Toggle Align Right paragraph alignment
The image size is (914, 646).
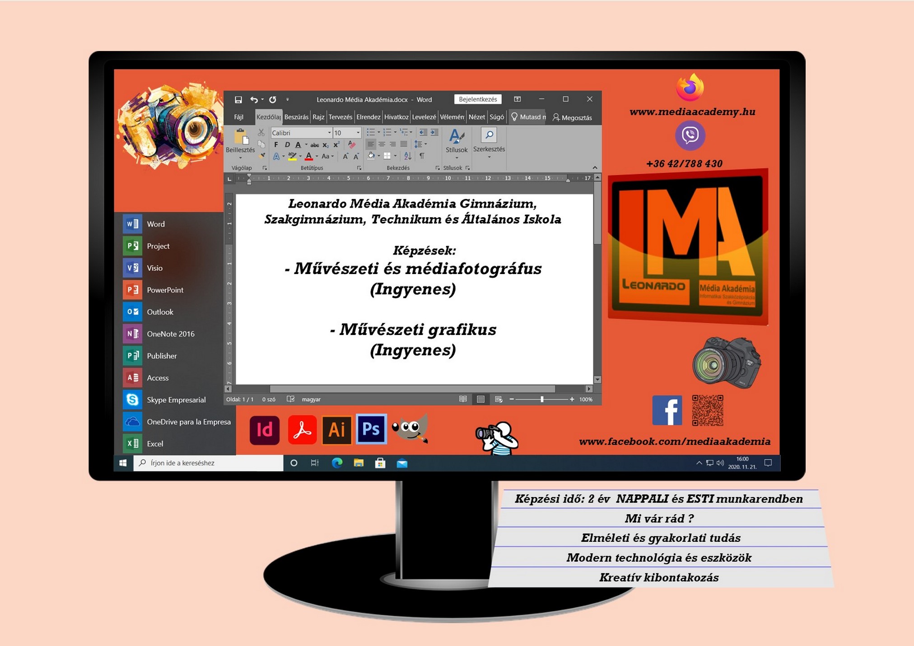393,144
